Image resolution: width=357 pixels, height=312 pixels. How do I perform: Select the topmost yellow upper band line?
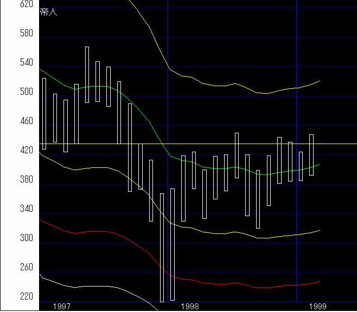click(x=217, y=85)
